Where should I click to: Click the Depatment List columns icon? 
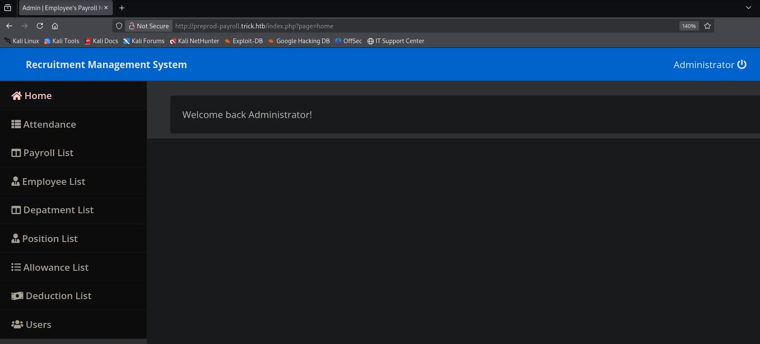point(16,210)
